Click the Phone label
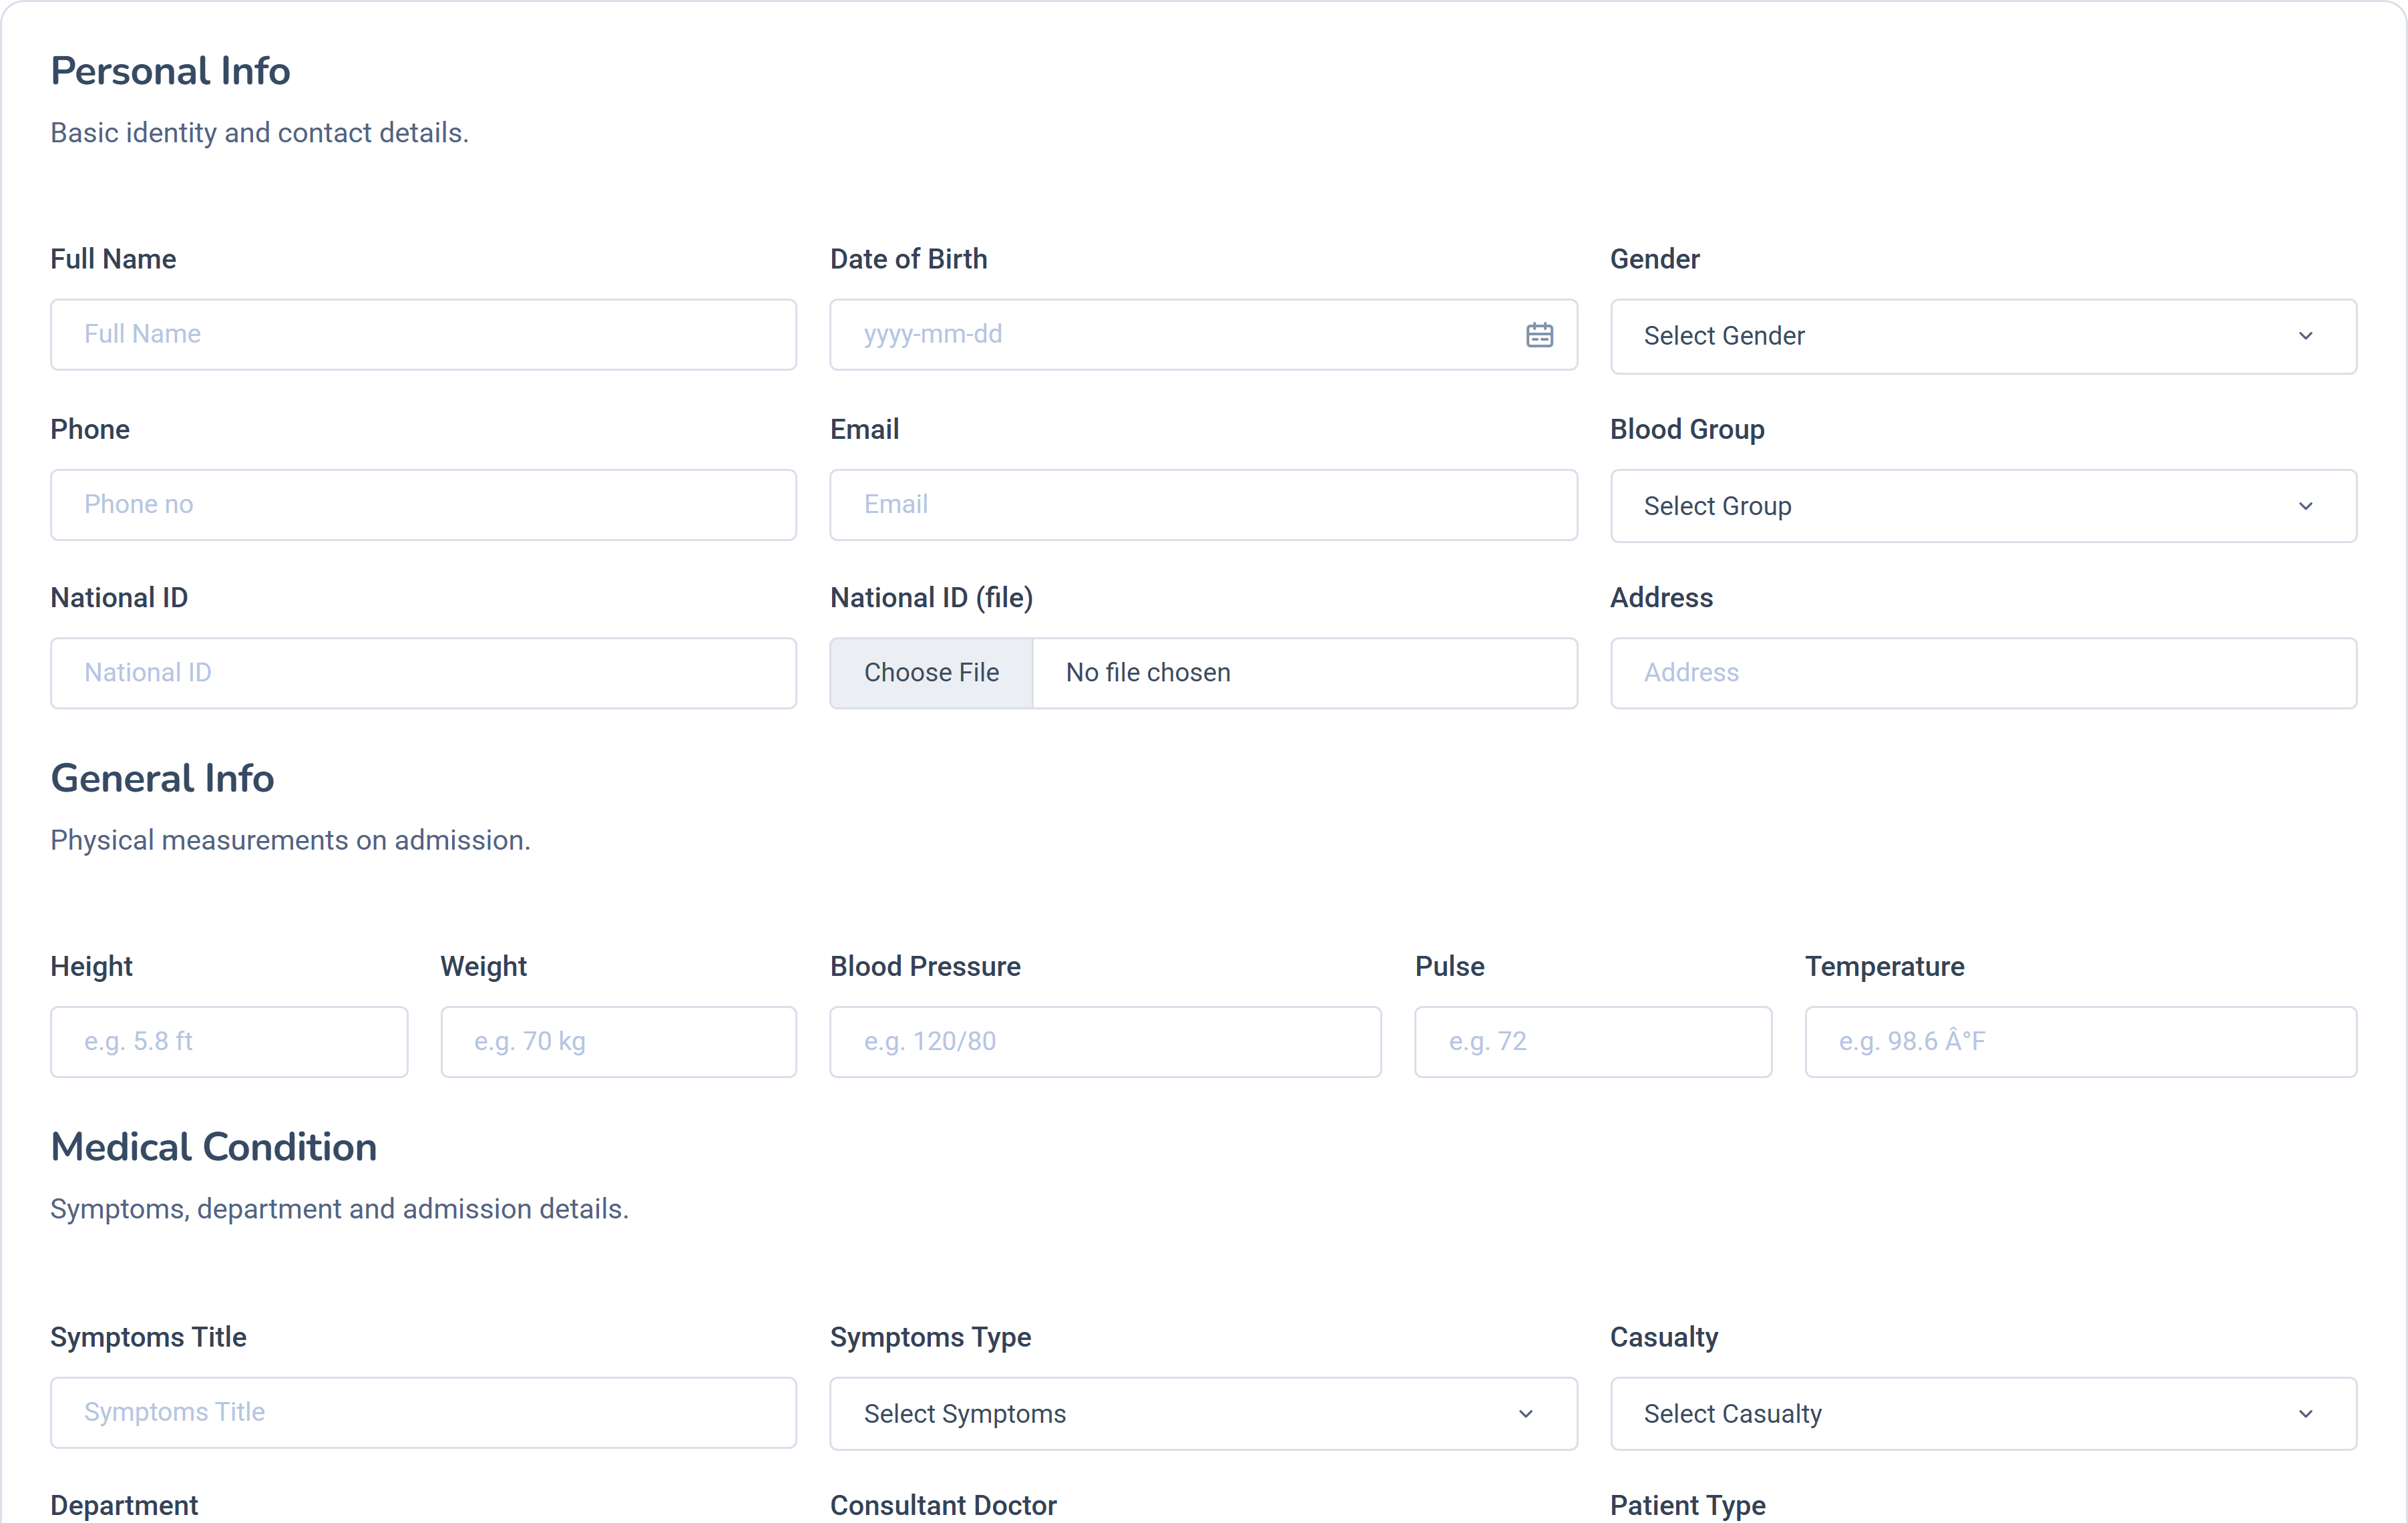This screenshot has height=1523, width=2408. click(90, 430)
